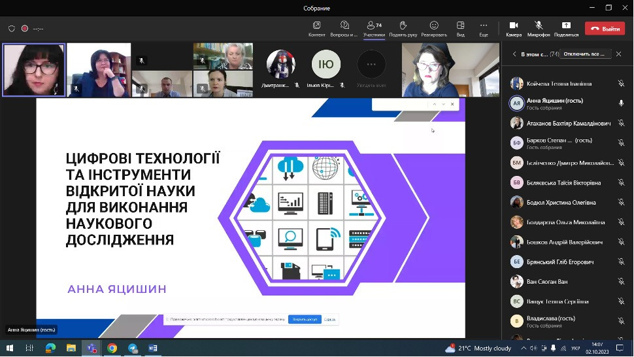Toggle the Микрофон microphone mute
The width and height of the screenshot is (634, 357).
539,28
